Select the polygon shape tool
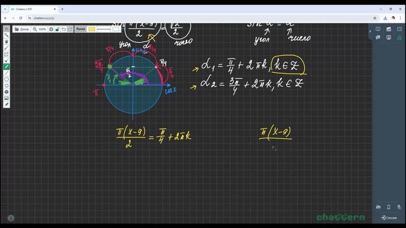Screen dimensions: 406x228 pyautogui.click(x=6, y=85)
